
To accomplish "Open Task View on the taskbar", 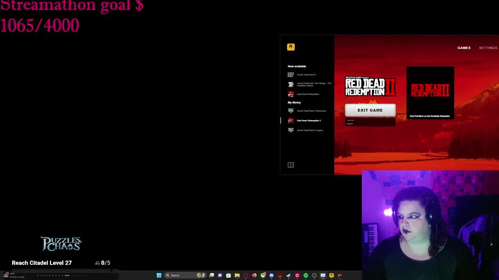I will point(211,275).
